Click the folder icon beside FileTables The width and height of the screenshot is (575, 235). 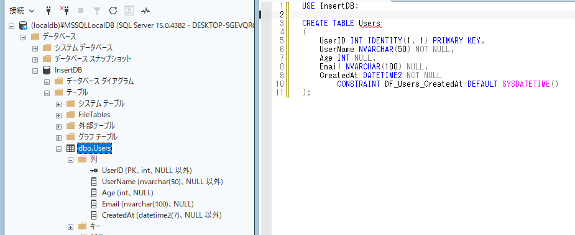pyautogui.click(x=71, y=115)
